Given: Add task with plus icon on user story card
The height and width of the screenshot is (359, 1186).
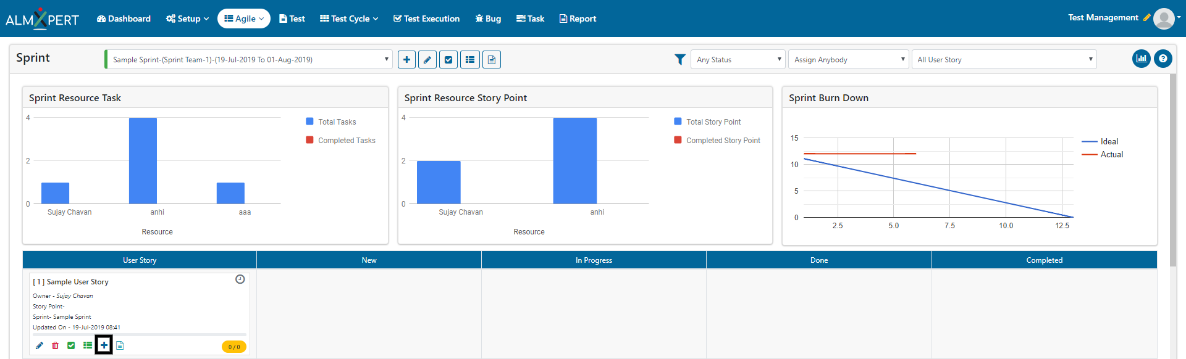Looking at the screenshot, I should [104, 345].
